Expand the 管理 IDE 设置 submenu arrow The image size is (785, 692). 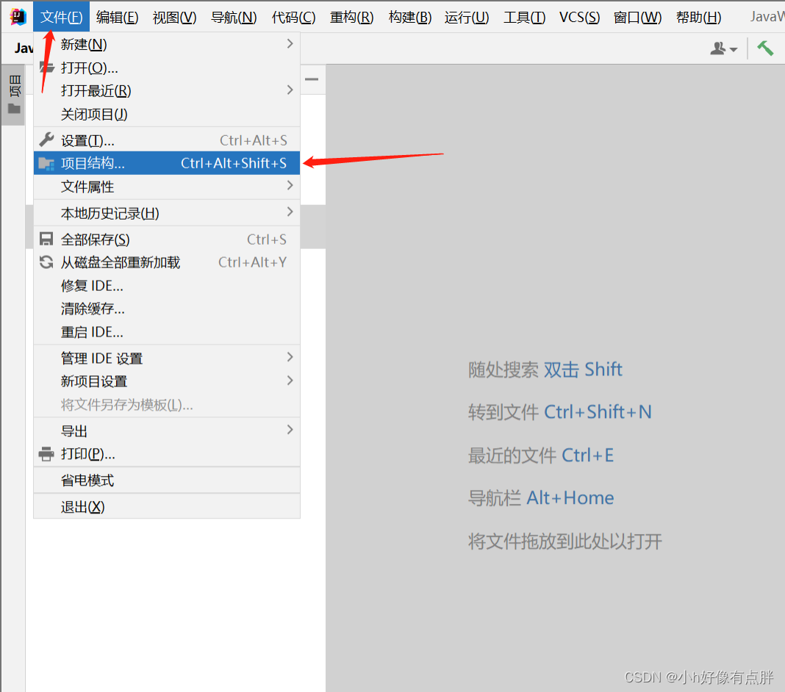(290, 357)
